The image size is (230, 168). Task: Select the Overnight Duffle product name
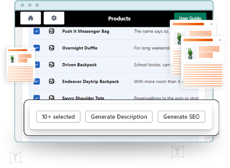80,48
